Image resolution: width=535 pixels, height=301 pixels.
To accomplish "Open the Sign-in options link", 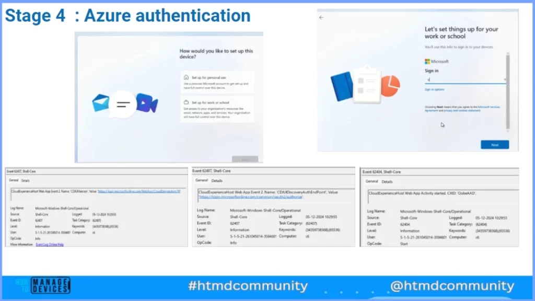I will pyautogui.click(x=434, y=89).
